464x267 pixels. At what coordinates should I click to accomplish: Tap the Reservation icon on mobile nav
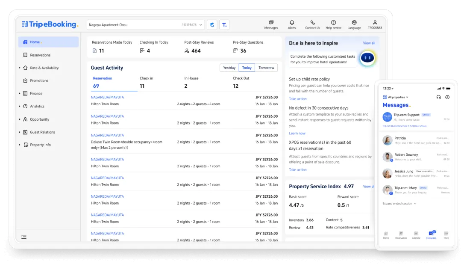[x=401, y=233]
